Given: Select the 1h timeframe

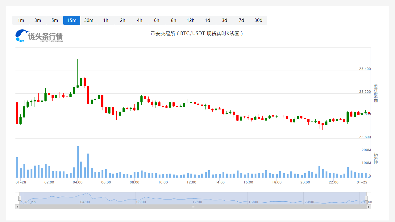Looking at the screenshot, I should click(106, 20).
